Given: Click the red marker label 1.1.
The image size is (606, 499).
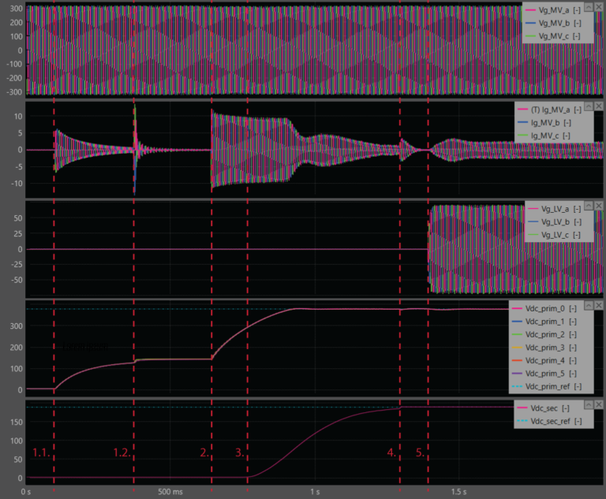Looking at the screenshot, I should (x=40, y=452).
